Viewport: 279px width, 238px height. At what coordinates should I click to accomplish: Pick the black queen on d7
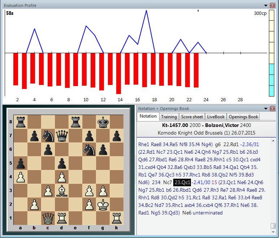[62, 136]
